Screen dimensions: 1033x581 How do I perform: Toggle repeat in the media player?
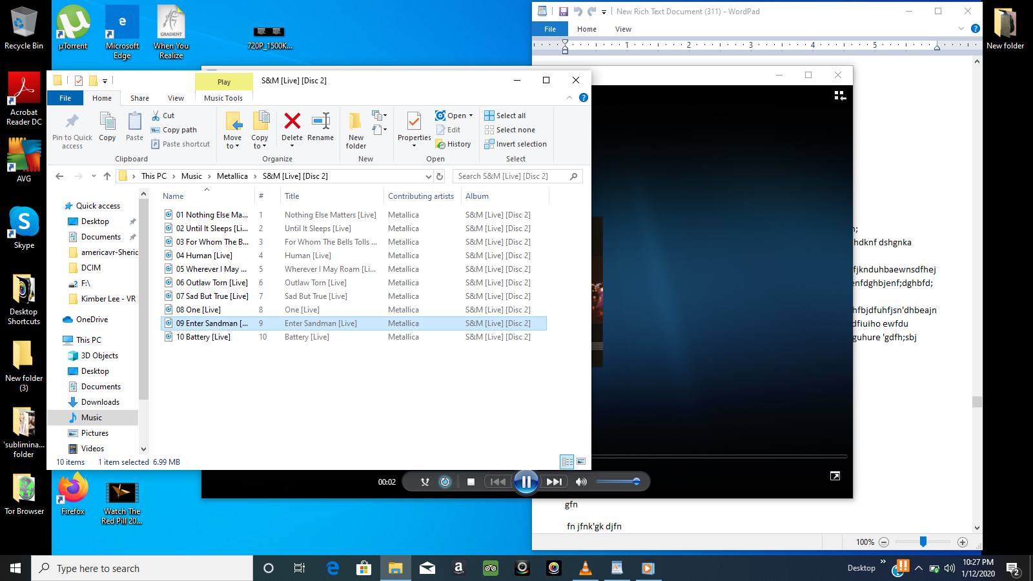(445, 482)
